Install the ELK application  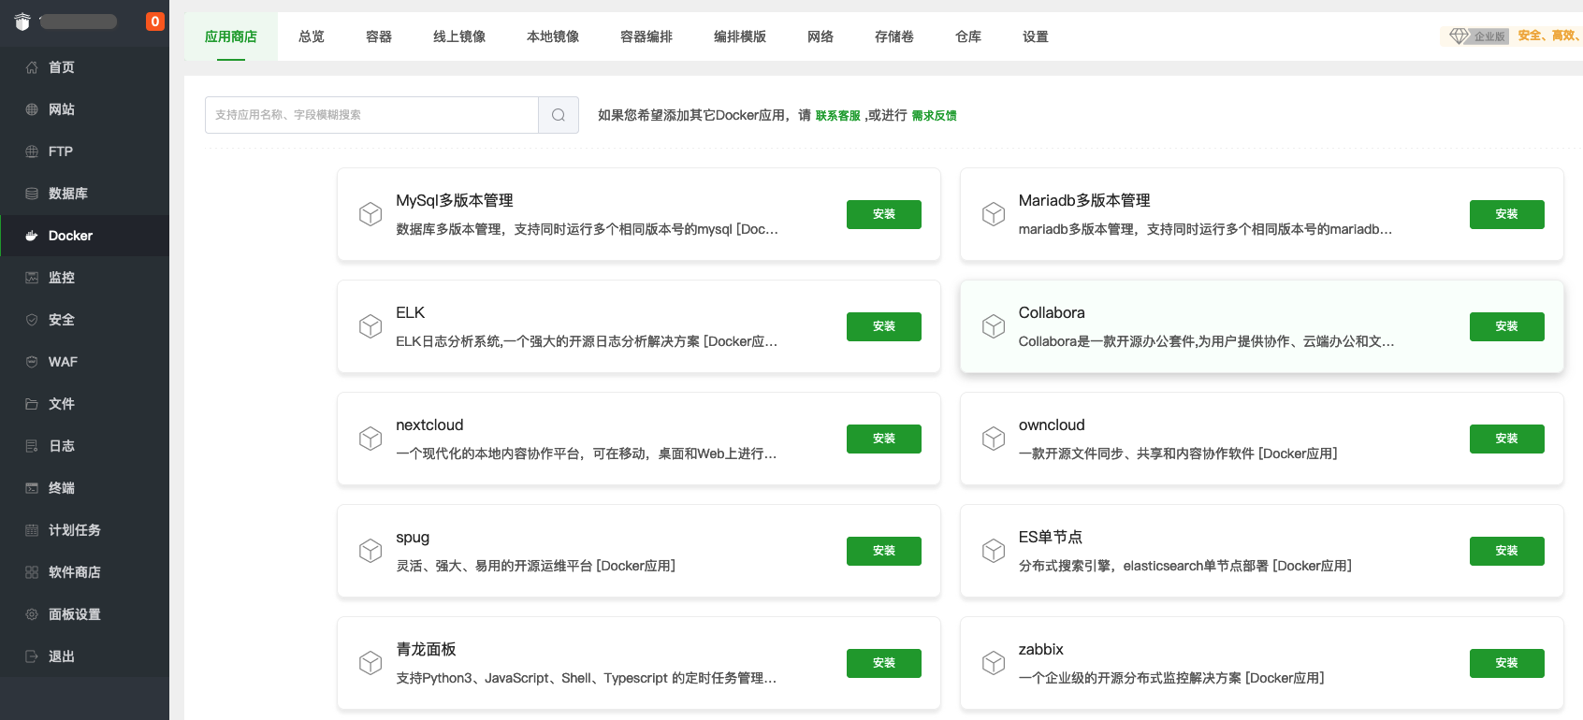click(x=884, y=326)
